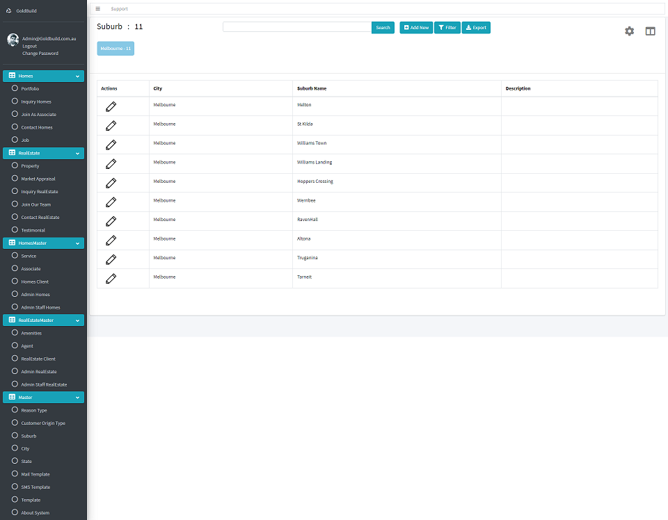Toggle the hamburger sidebar menu
The image size is (668, 520).
pos(98,9)
